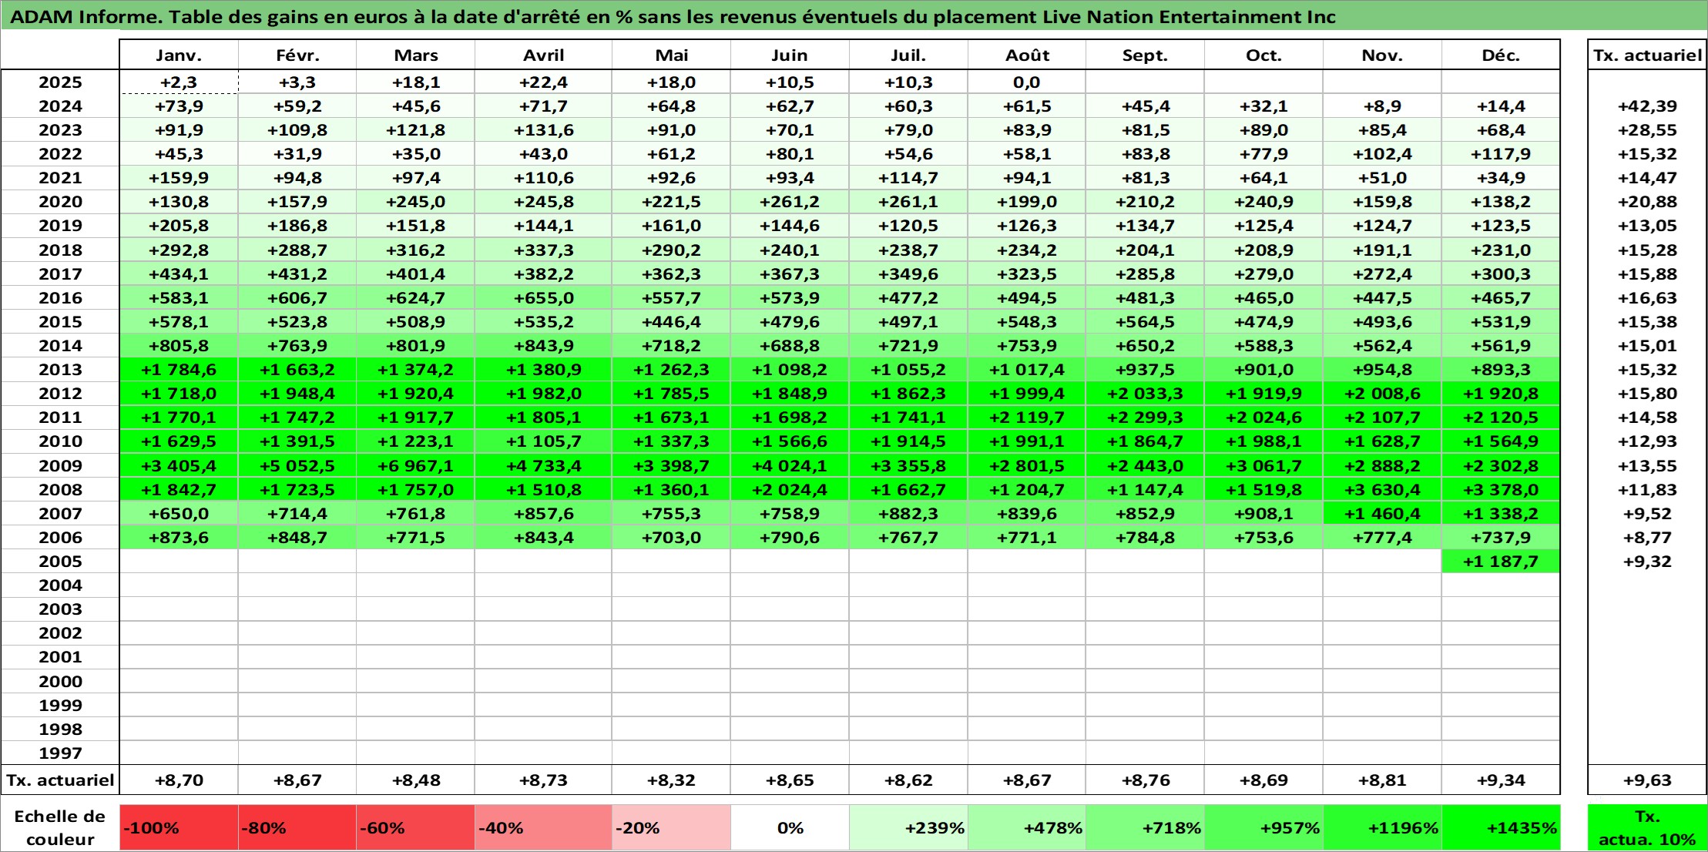Click the actuarial rate +42,39 for 2024
The height and width of the screenshot is (852, 1708).
pyautogui.click(x=1647, y=106)
